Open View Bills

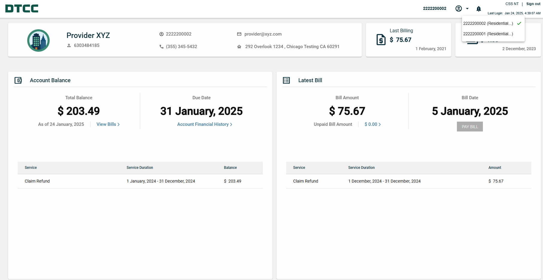pyautogui.click(x=108, y=124)
